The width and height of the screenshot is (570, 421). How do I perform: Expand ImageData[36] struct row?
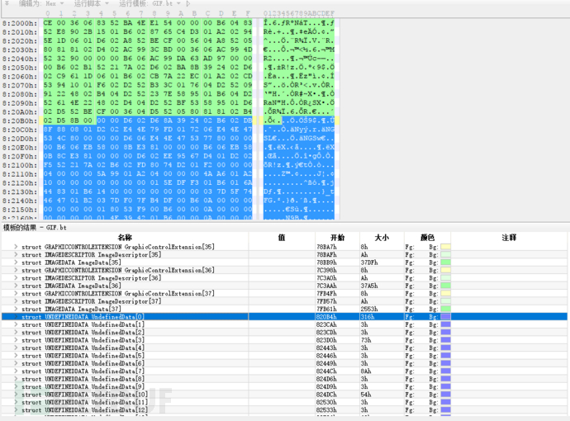click(x=16, y=286)
